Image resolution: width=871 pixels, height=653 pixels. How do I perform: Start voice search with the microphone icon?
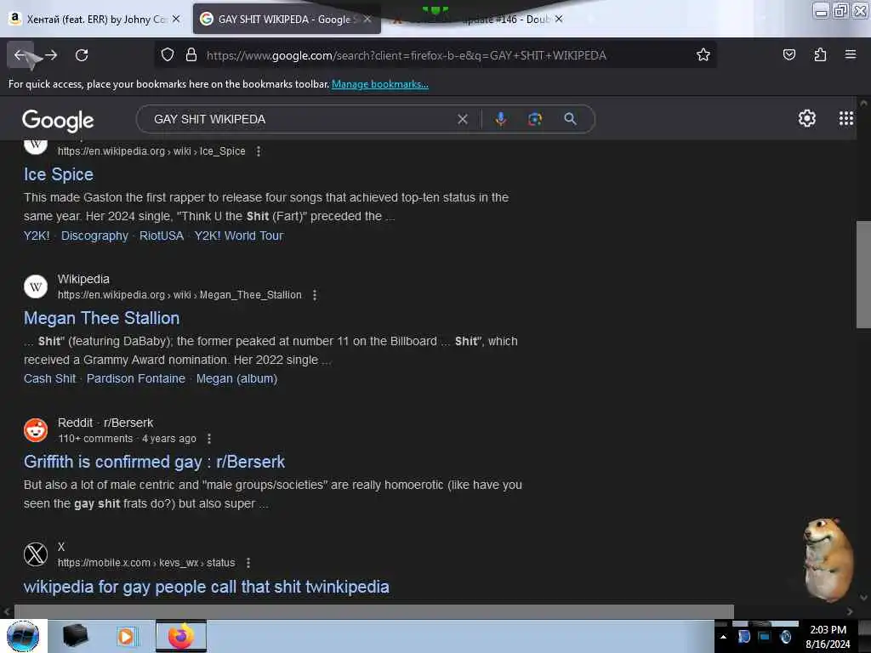(x=500, y=119)
